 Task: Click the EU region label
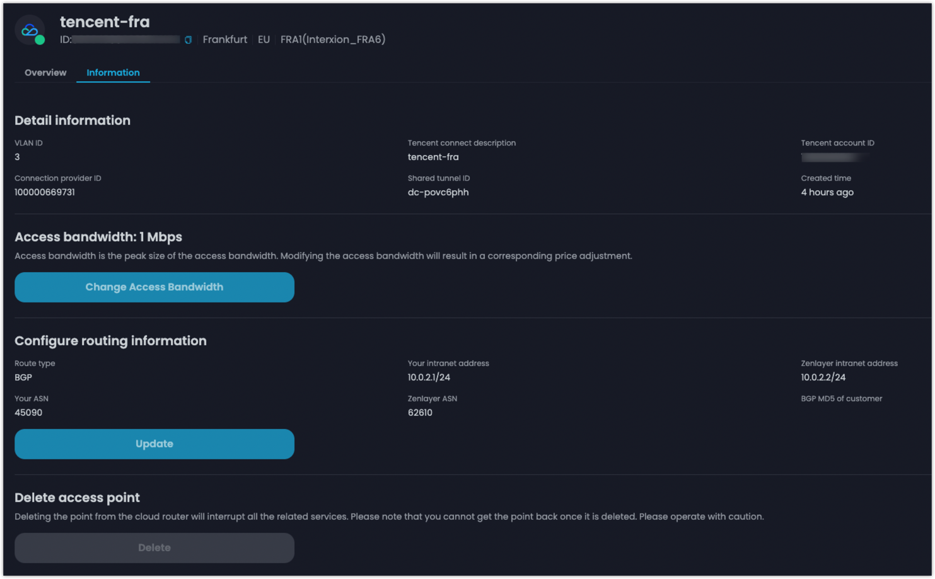click(264, 39)
